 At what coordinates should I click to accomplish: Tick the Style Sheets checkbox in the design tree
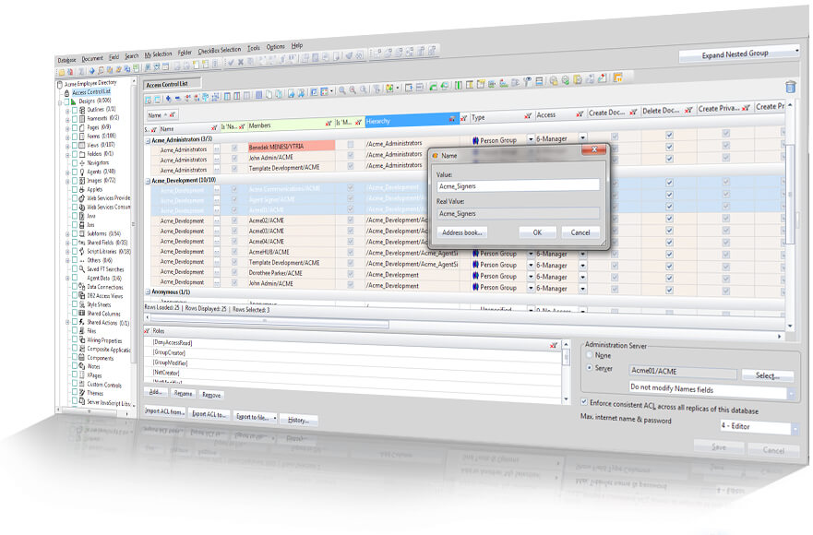(75, 304)
